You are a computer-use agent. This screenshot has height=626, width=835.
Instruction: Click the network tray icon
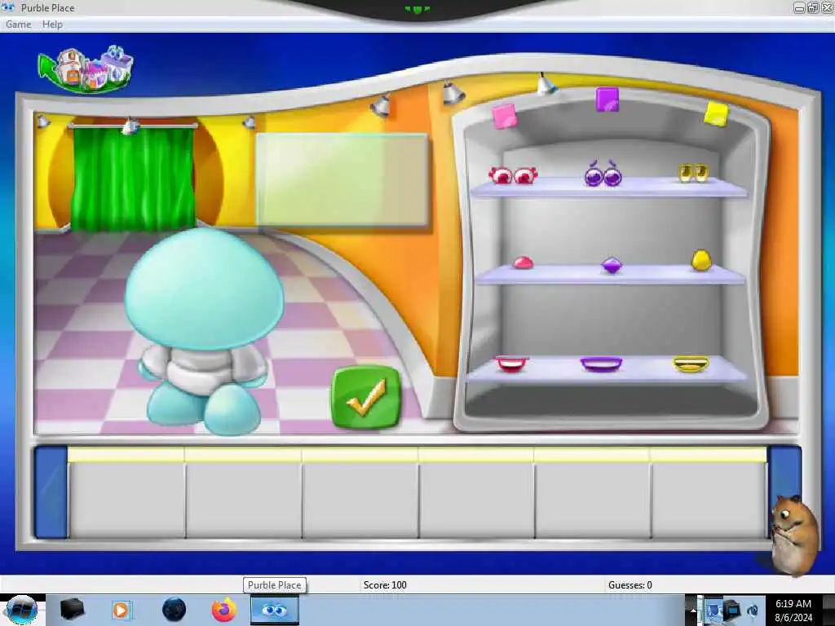point(733,609)
